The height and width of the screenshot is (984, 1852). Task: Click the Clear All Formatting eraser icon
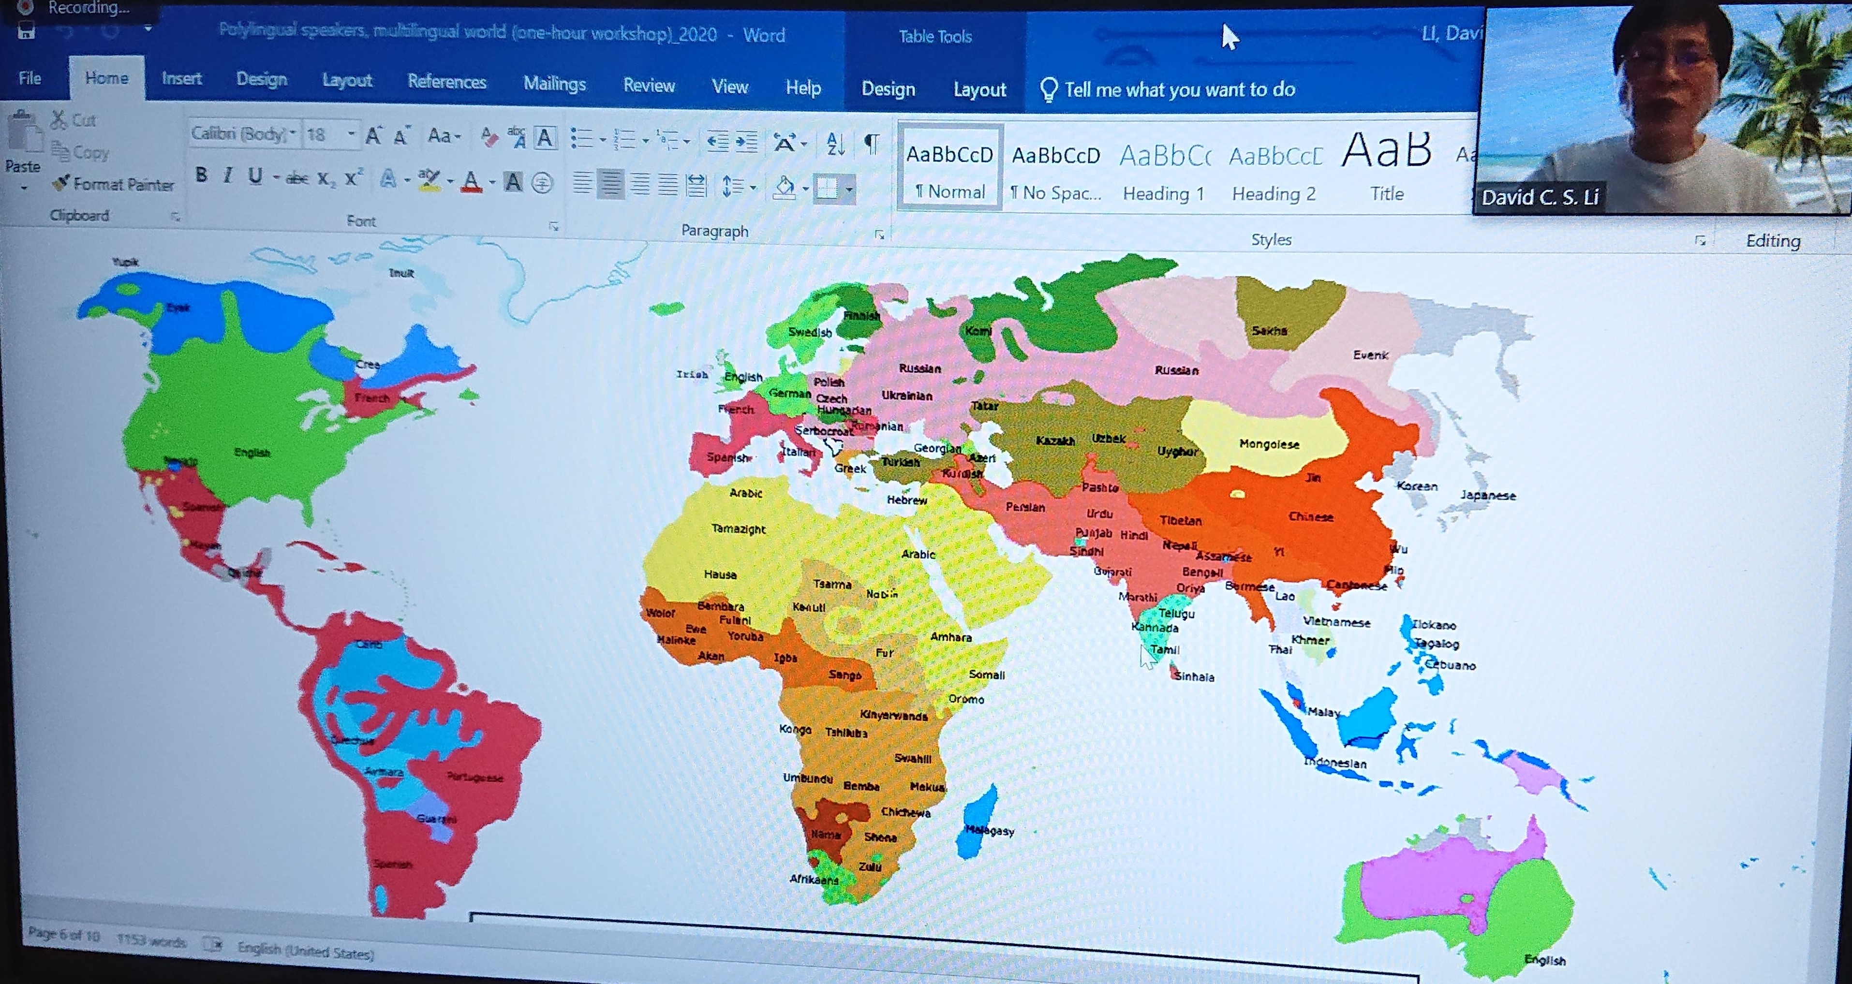(x=489, y=136)
